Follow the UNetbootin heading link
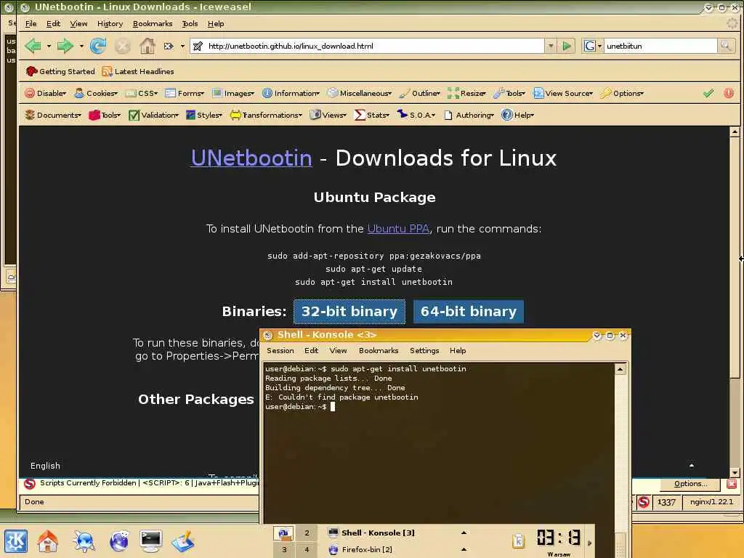744x558 pixels. (x=251, y=158)
